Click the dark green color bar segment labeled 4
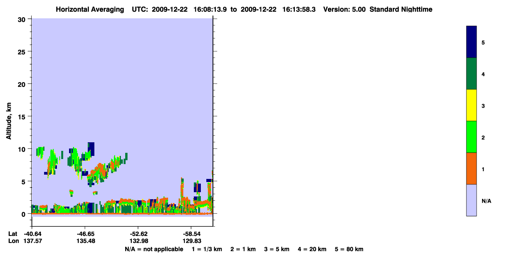 472,74
